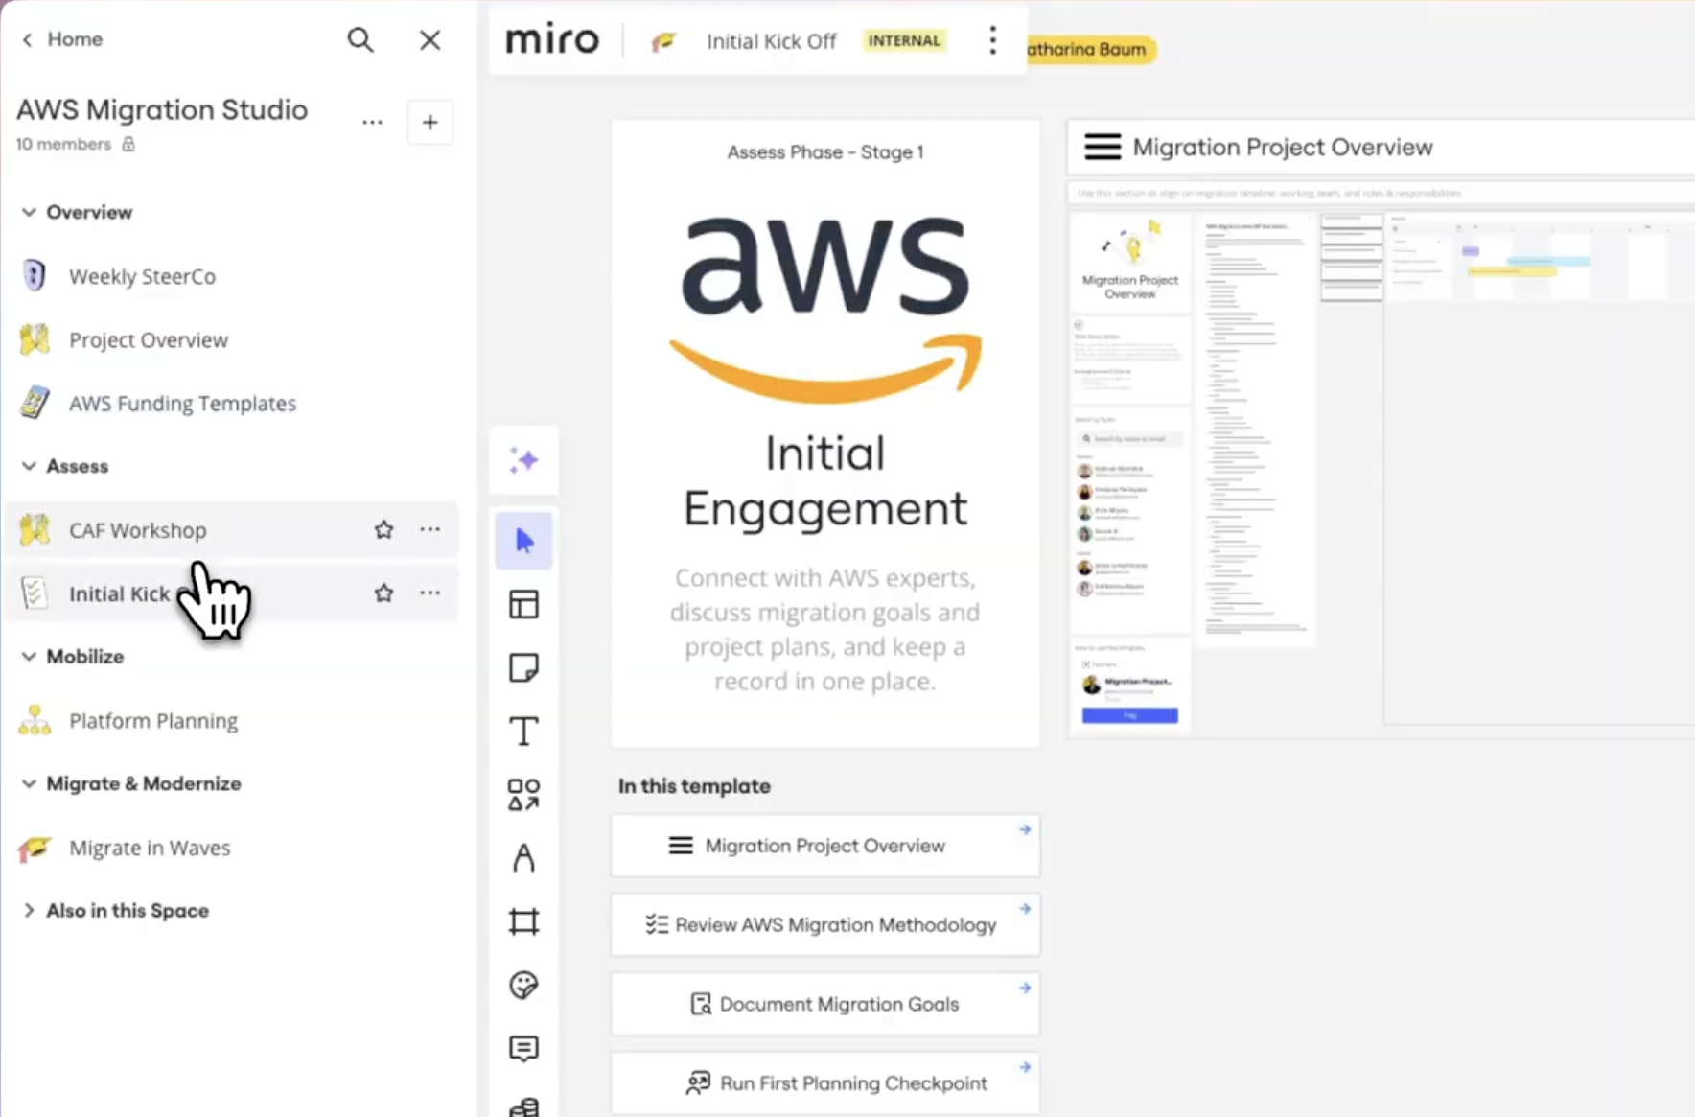Open AWS Migration Studio options menu
Screen dimensions: 1695x1117
pos(372,123)
